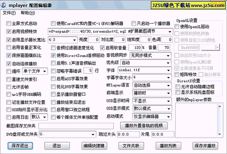This screenshot has height=154, width=227.
Task: Toggle 启用显示器长宽比 checkbox
Action: [x=9, y=39]
